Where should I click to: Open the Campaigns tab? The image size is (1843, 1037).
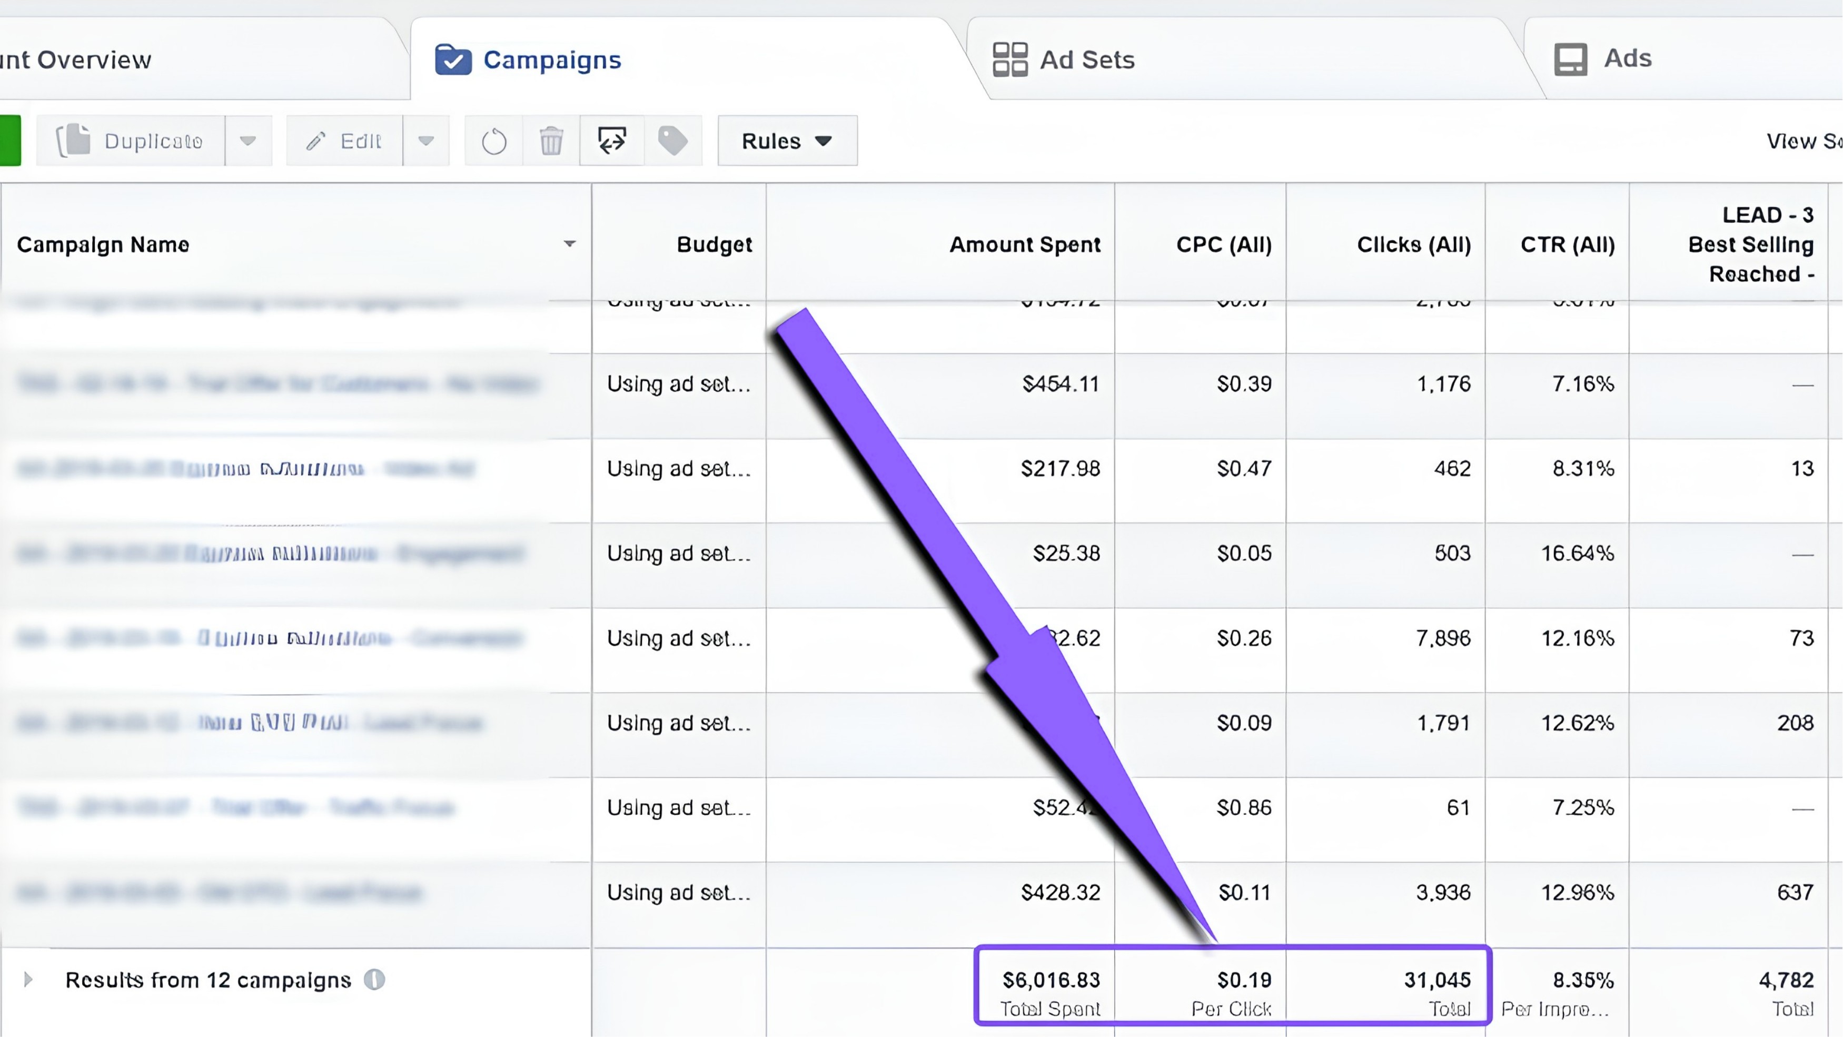tap(687, 60)
